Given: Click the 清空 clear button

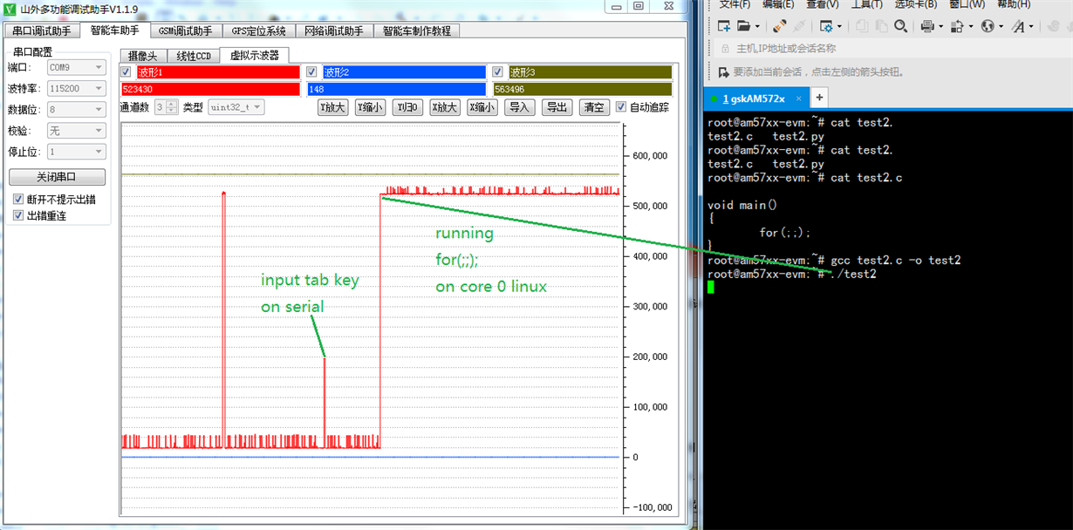Looking at the screenshot, I should tap(594, 107).
